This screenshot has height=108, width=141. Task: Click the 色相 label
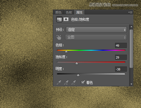[x=60, y=45]
